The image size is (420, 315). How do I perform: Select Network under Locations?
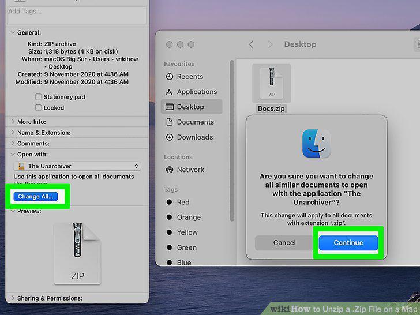point(190,170)
